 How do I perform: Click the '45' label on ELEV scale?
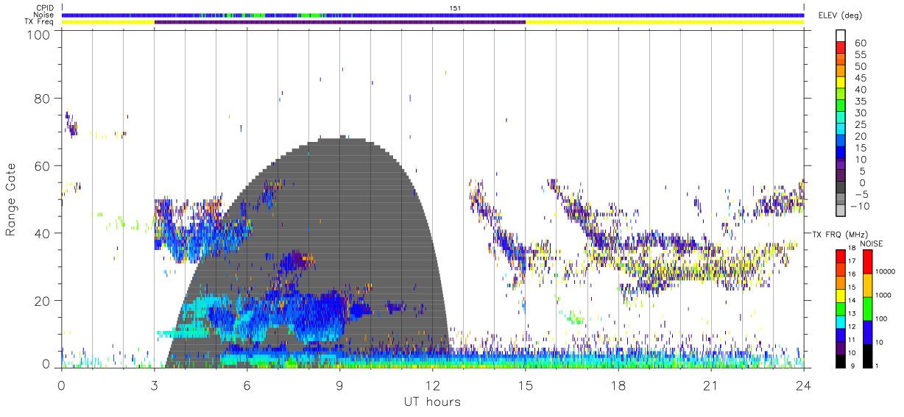coord(861,78)
